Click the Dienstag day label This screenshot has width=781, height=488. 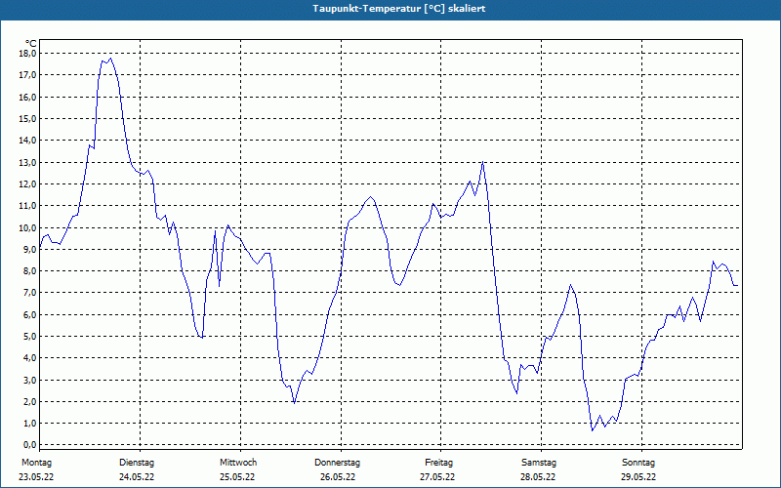pyautogui.click(x=137, y=463)
